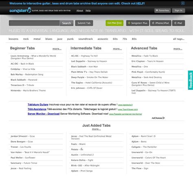Open Bob Marley Redemption Song tab
Image resolution: width=193 pixels, height=176 pixels.
pyautogui.click(x=27, y=75)
